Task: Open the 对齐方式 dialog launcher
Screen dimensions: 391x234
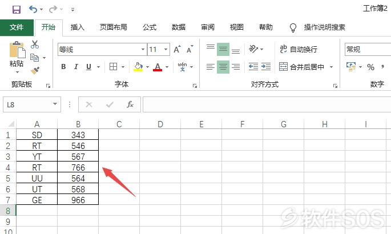Action: pos(335,86)
